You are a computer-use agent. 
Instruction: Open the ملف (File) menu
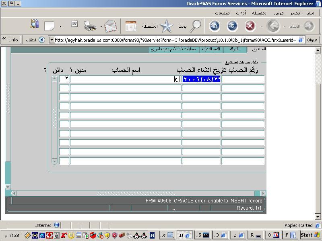click(310, 13)
